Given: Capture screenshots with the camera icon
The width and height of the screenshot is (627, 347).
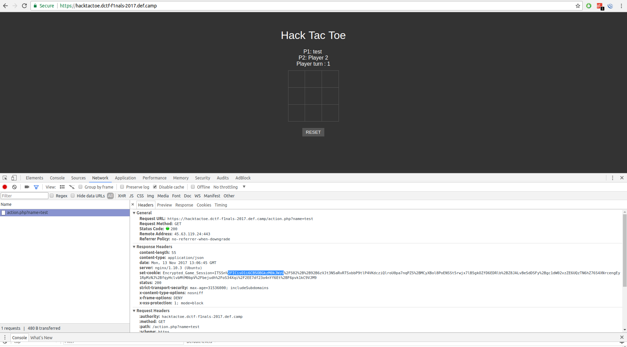Looking at the screenshot, I should [27, 187].
